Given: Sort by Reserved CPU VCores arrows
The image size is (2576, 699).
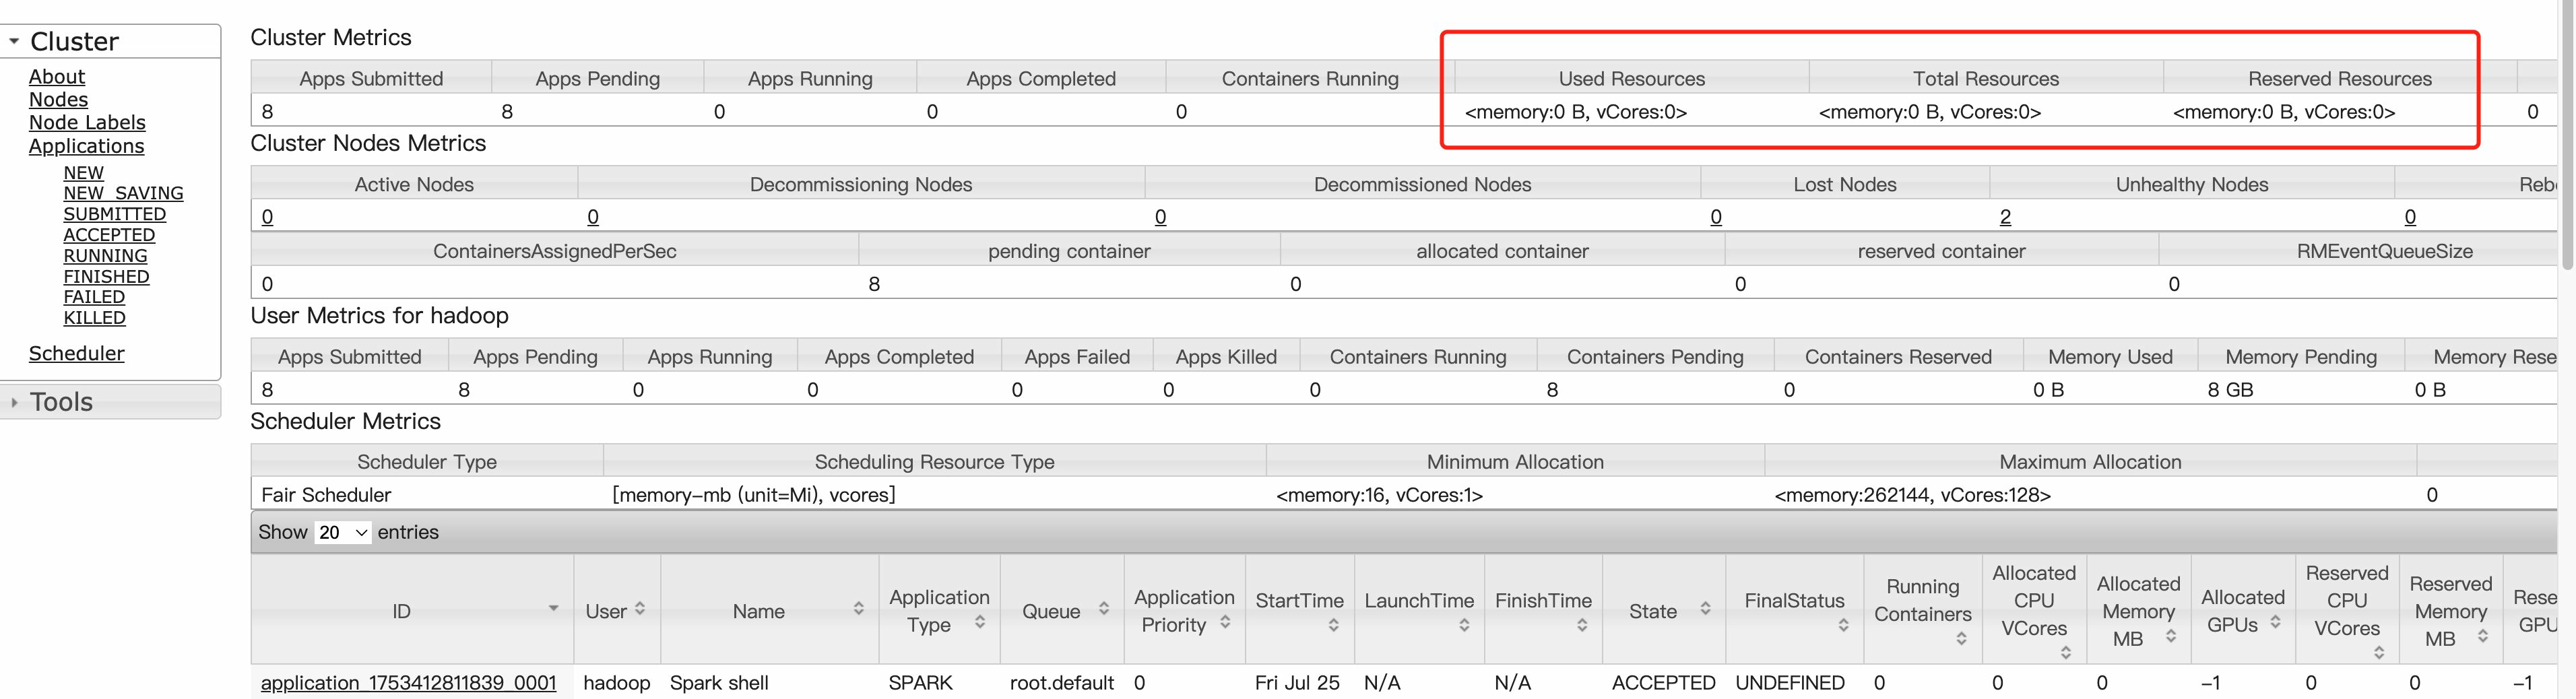Looking at the screenshot, I should pos(2379,653).
